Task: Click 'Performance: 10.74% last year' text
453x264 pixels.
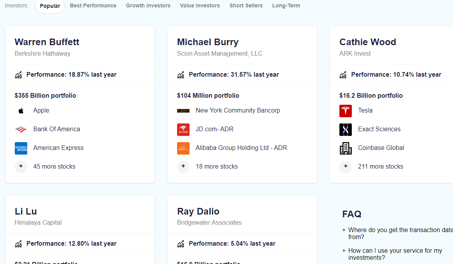Action: [x=396, y=75]
